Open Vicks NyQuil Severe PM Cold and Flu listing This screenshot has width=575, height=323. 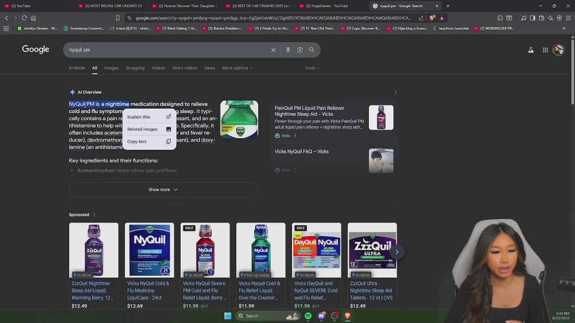point(204,291)
